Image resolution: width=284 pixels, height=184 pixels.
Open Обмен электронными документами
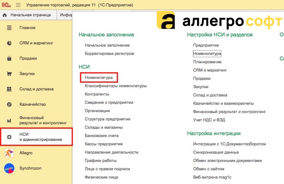pos(227,161)
